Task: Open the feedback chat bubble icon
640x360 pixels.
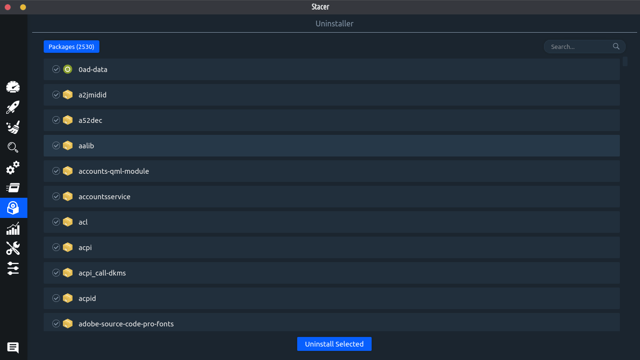Action: [x=13, y=348]
